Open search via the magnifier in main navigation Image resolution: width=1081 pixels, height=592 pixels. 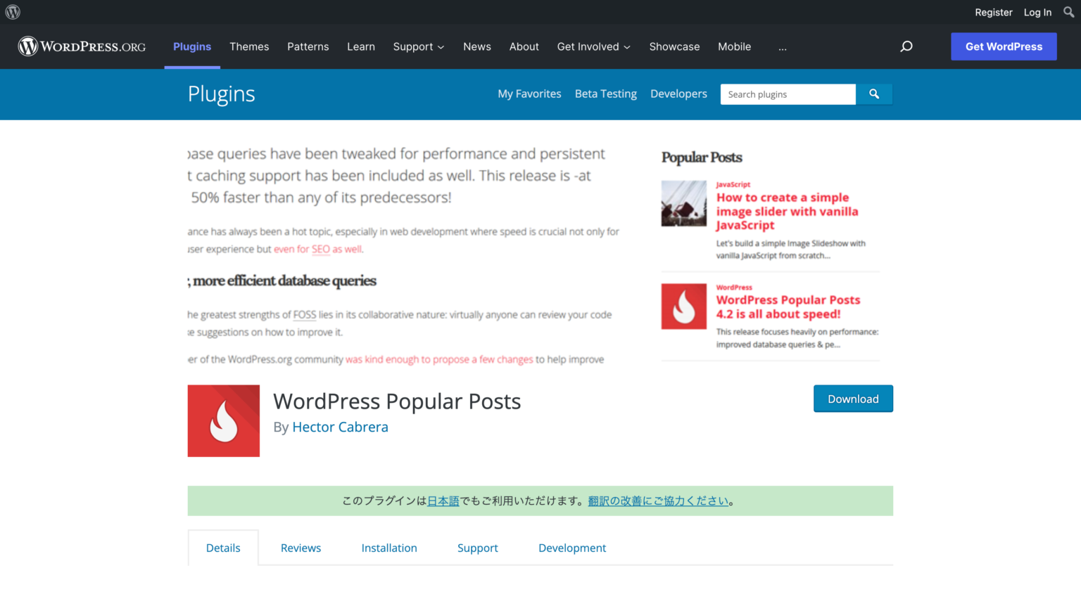(x=906, y=46)
